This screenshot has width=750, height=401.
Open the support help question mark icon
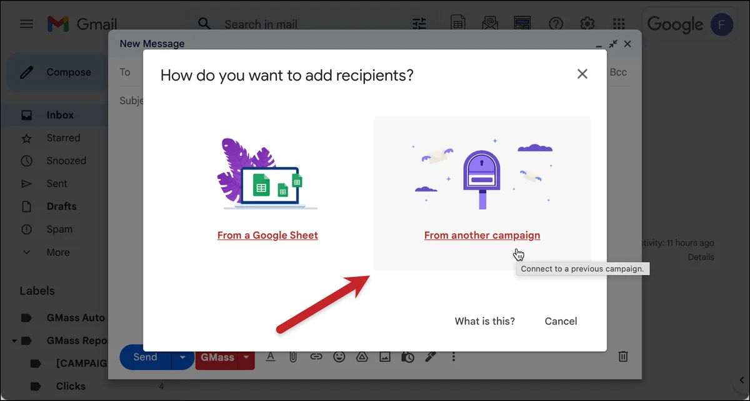pyautogui.click(x=556, y=24)
